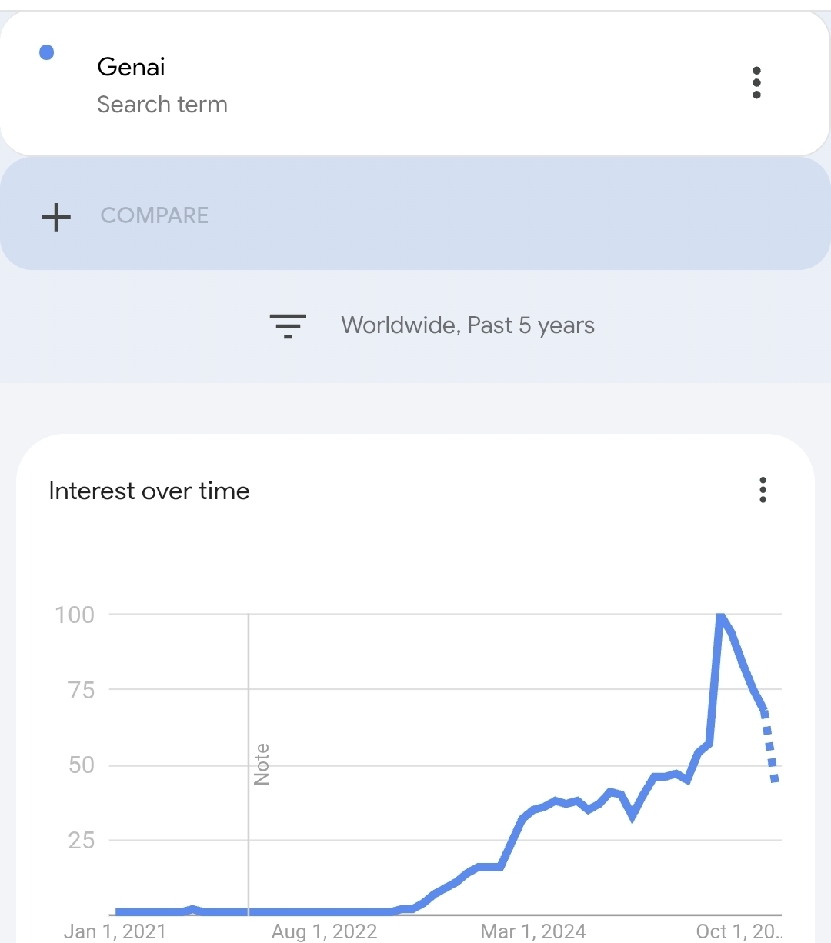Tap the peak point at 100 on chart

[x=720, y=615]
